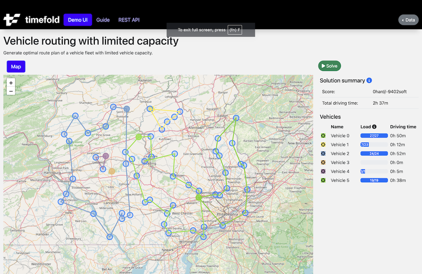Screen dimensions: 422x274
Task: Open the REST API page
Action: point(129,20)
